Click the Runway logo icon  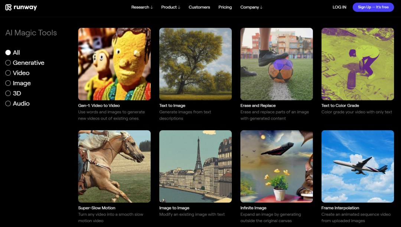click(x=9, y=7)
